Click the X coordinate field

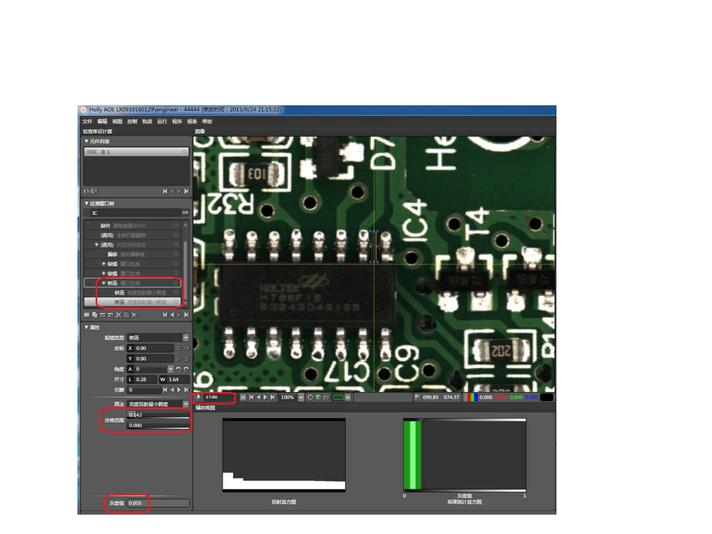point(151,348)
